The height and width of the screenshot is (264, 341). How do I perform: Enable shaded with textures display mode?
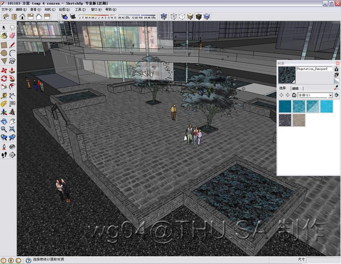pyautogui.click(x=198, y=16)
